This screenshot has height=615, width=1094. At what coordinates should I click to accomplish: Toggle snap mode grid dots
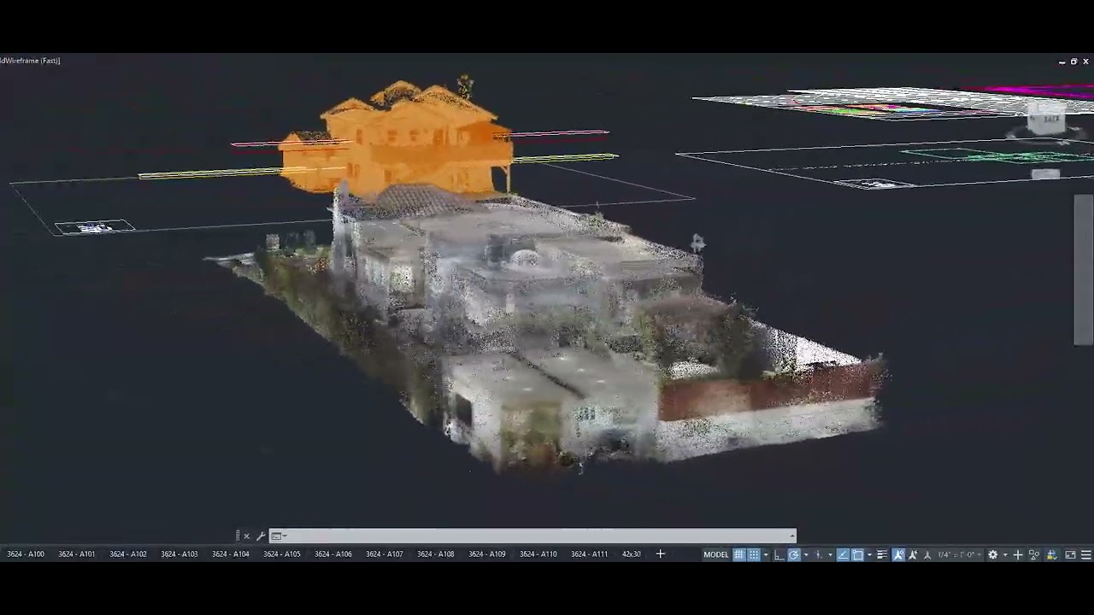point(754,554)
